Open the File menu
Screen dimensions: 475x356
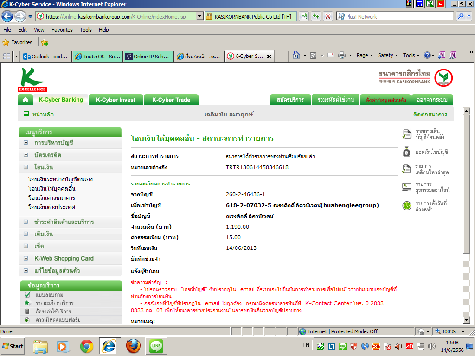7,30
